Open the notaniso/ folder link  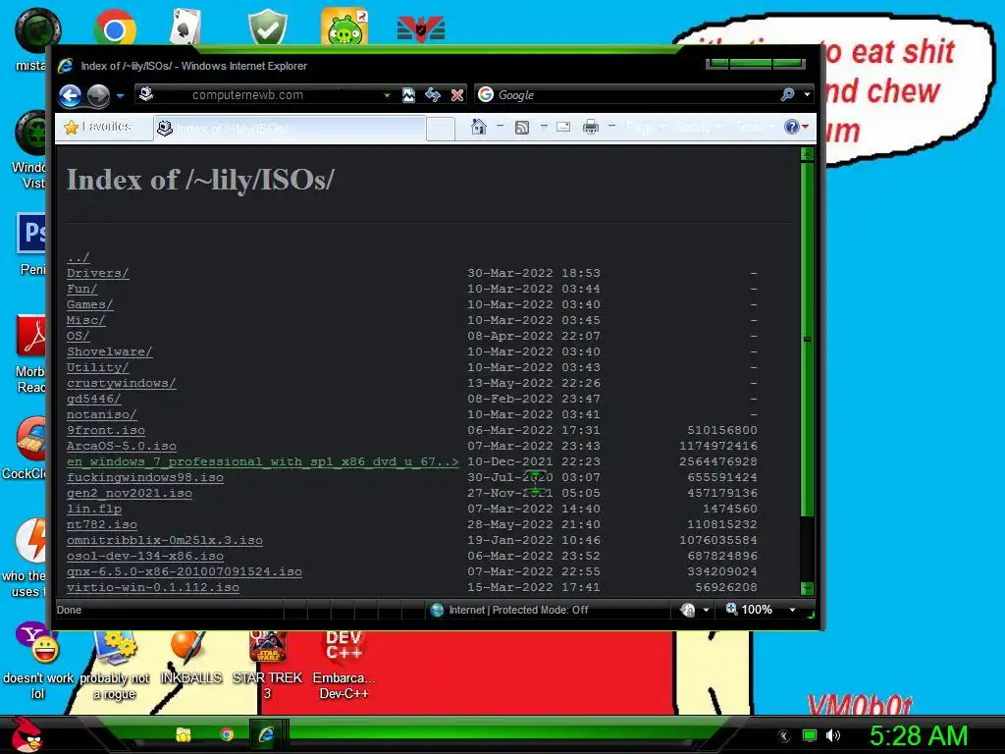(102, 415)
